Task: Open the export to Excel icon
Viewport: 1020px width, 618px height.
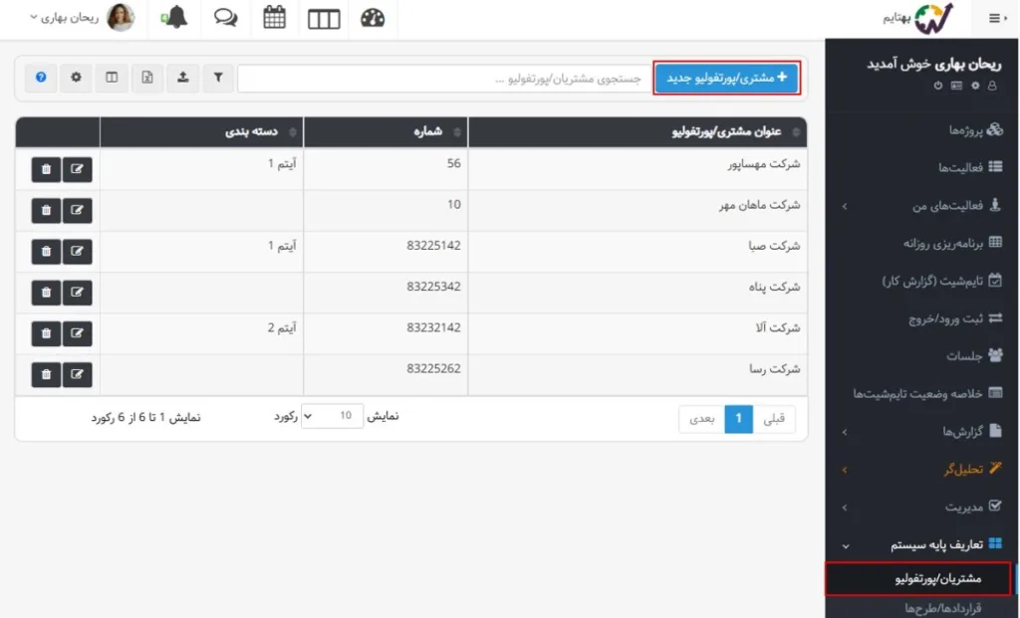Action: (x=147, y=78)
